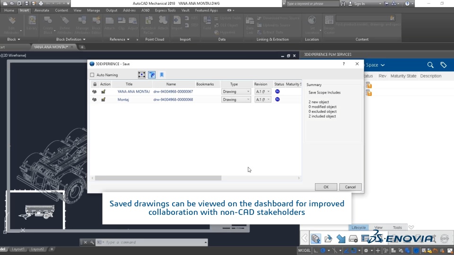454x255 pixels.
Task: Click the lock icon in YANA ANA MONTAJ row
Action: 95,92
